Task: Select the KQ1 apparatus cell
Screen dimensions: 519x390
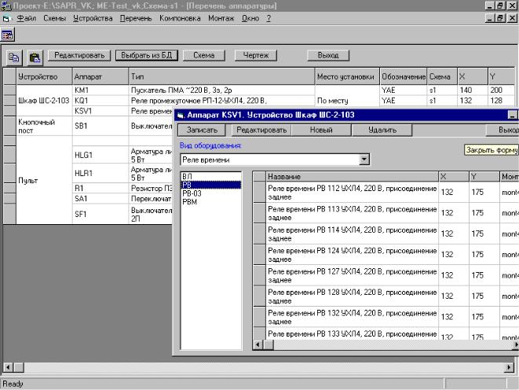Action: coord(99,101)
